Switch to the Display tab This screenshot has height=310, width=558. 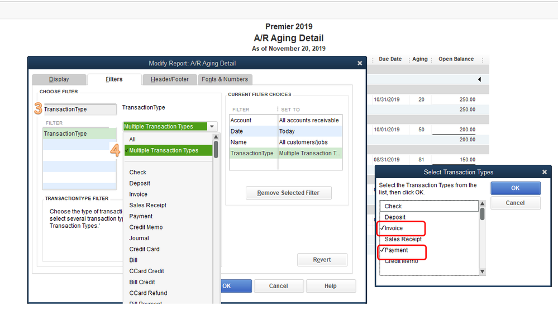[59, 79]
